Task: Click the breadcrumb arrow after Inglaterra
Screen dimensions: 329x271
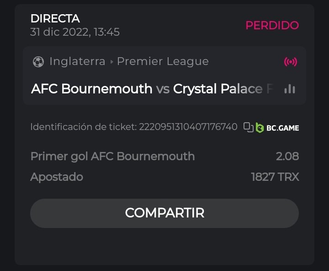Action: click(111, 62)
